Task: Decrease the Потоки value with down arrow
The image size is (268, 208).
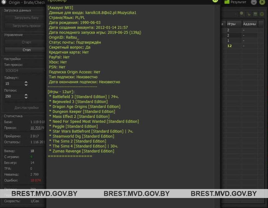Action: point(26,97)
